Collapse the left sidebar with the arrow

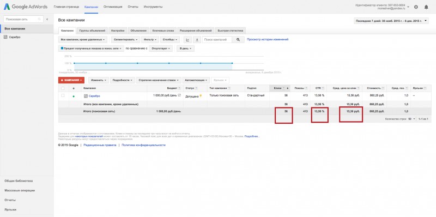(47, 19)
